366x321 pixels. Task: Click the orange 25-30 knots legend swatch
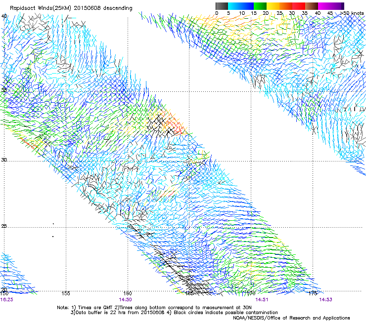coord(286,6)
